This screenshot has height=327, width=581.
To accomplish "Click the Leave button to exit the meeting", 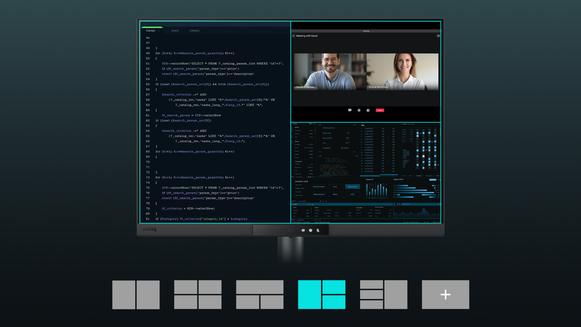I will point(380,110).
